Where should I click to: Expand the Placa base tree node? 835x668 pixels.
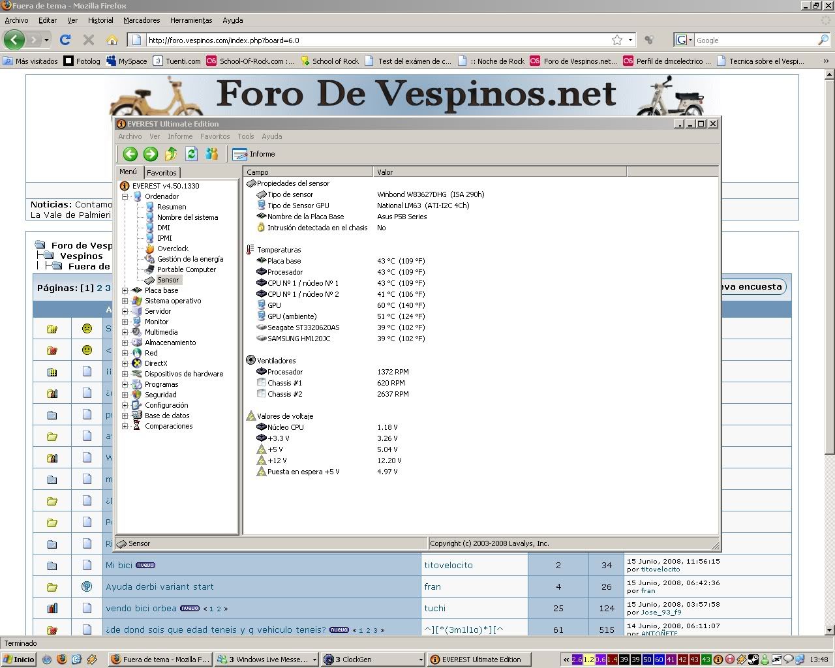coord(125,290)
